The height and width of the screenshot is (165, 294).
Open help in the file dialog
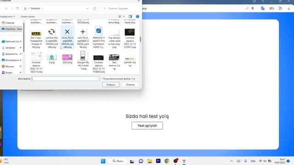click(137, 16)
